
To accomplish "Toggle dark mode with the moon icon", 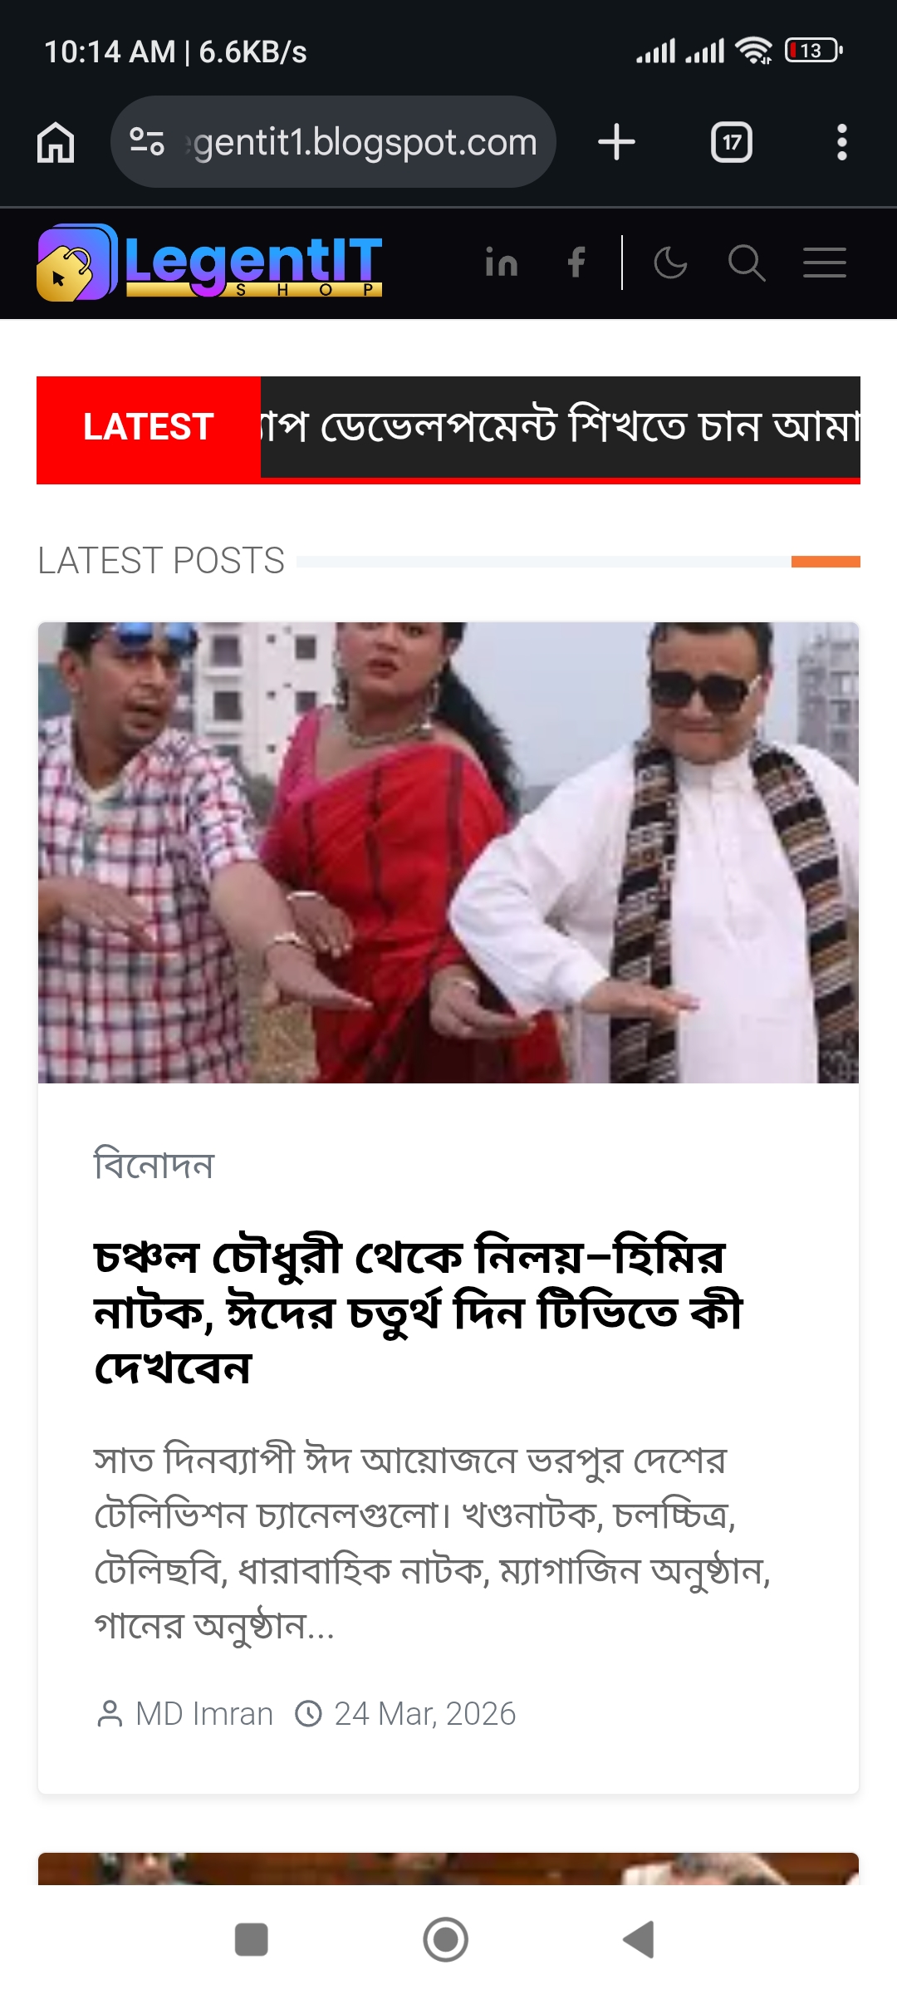I will click(670, 263).
